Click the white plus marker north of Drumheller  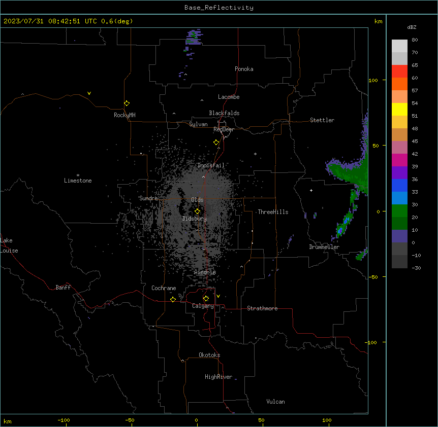coord(311,190)
